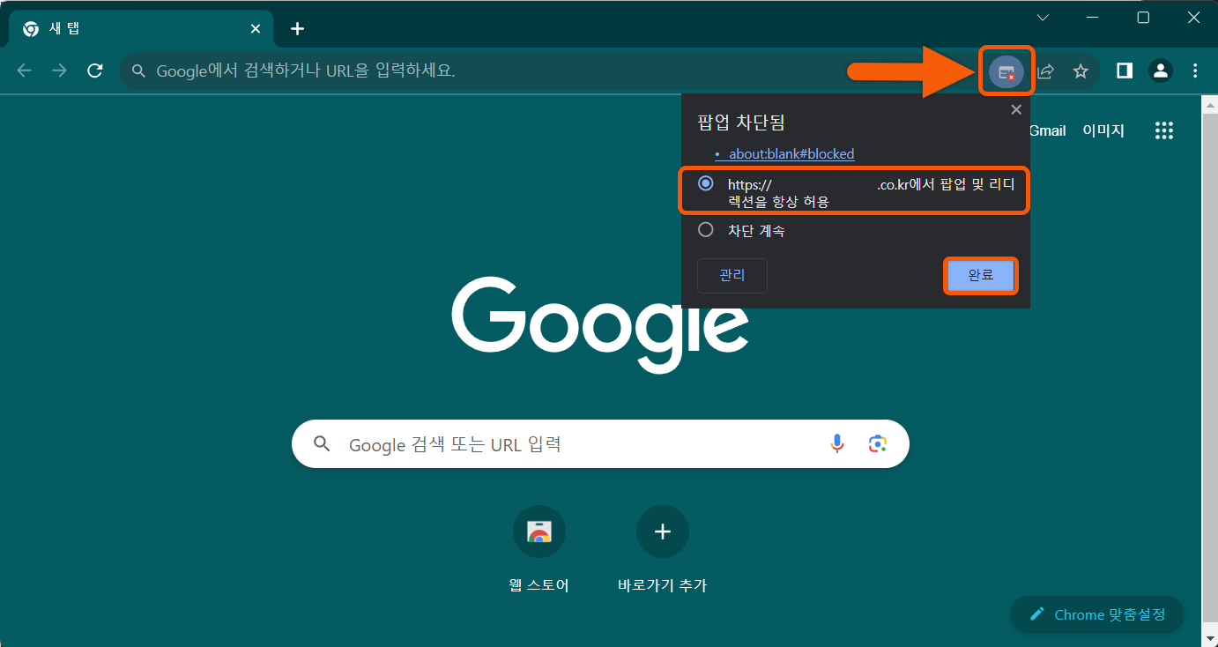Go back to previous page

click(x=25, y=71)
